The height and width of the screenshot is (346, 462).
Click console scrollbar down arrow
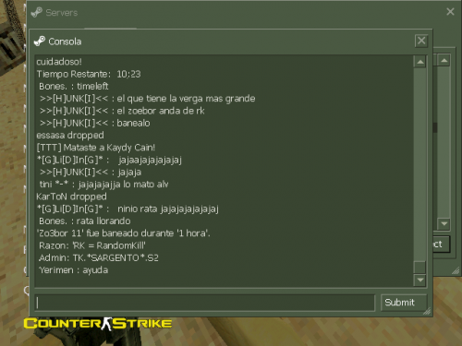(419, 280)
